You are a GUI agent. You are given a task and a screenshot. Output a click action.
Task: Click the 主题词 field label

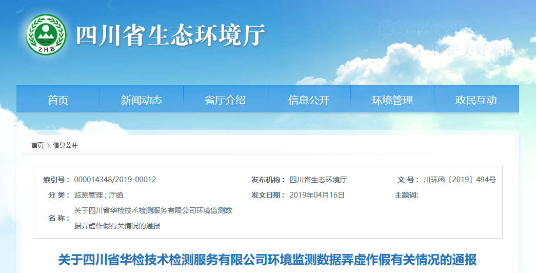click(x=406, y=195)
